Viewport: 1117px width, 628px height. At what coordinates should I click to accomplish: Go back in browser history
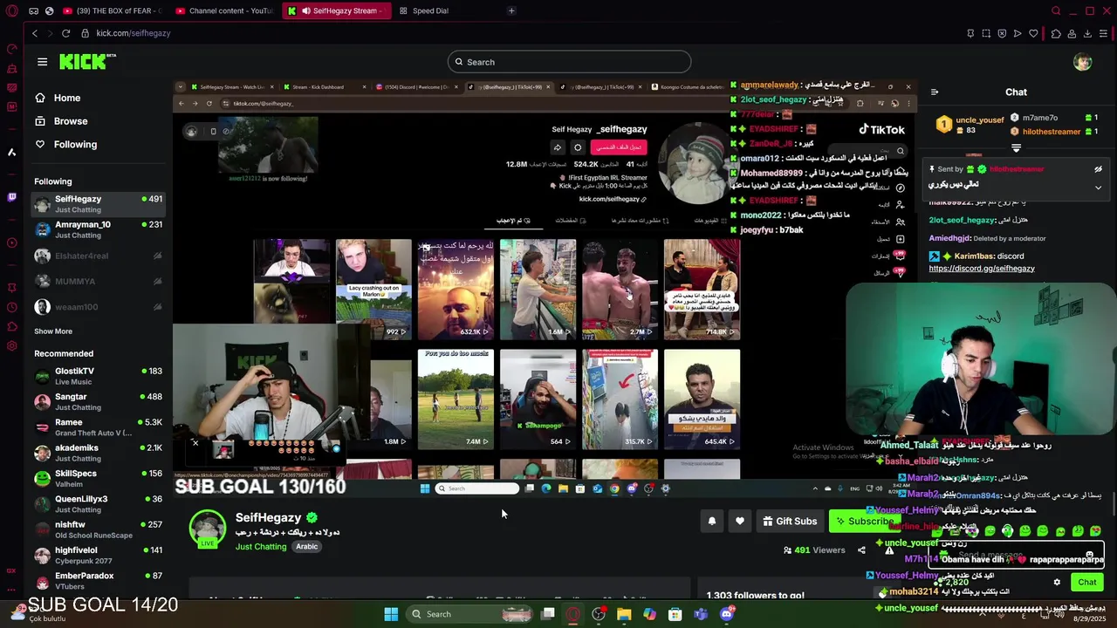[x=35, y=33]
